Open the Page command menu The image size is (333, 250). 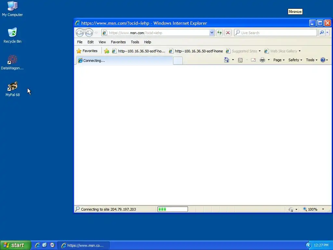coord(279,60)
